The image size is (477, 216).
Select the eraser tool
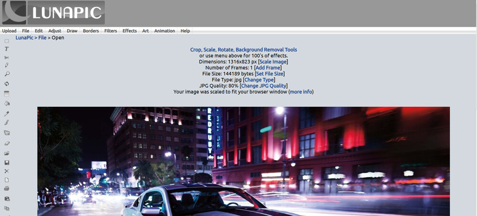[7, 143]
